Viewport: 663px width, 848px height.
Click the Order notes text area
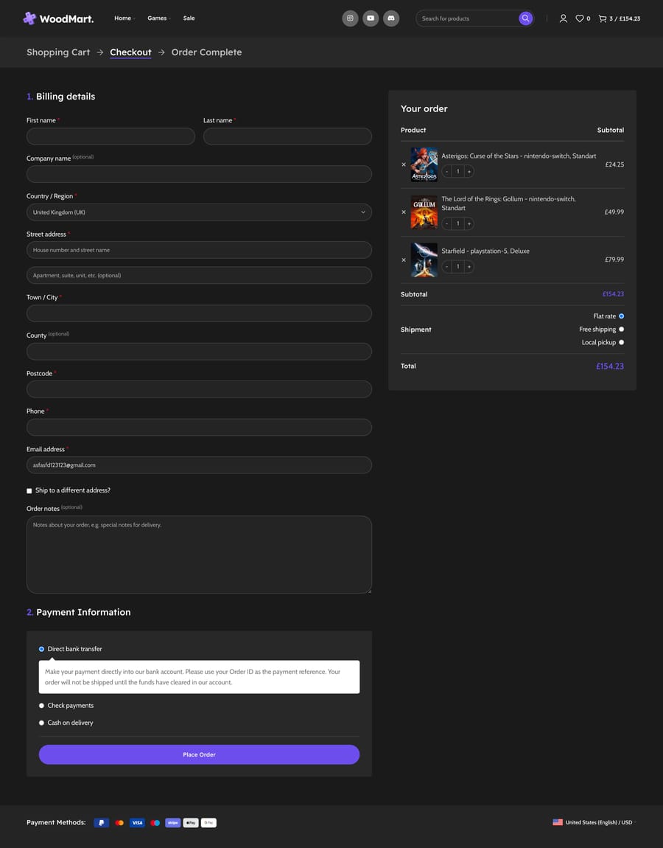click(x=199, y=555)
